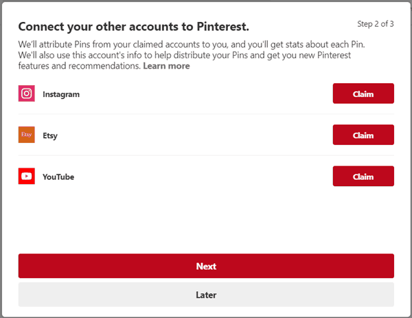Continue with the Next button
412x318 pixels.
(x=206, y=266)
